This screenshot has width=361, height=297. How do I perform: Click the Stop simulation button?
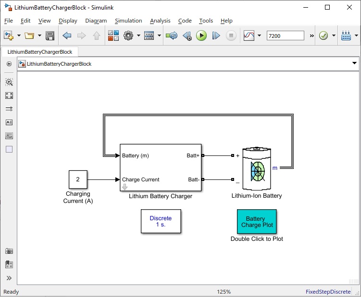point(231,36)
